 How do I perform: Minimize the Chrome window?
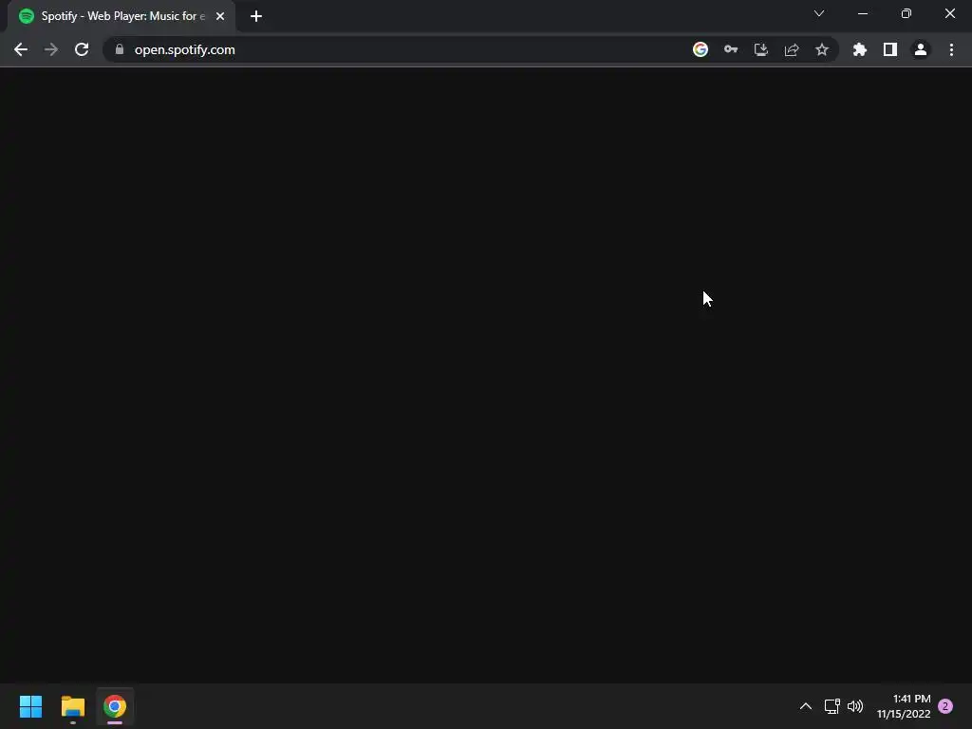point(863,13)
